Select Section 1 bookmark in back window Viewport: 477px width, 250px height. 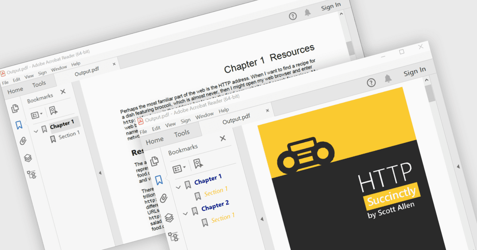click(x=69, y=135)
